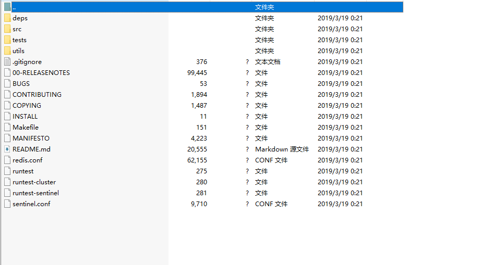The width and height of the screenshot is (480, 265).
Task: Click the parent directory '..' folder icon
Action: 7,7
